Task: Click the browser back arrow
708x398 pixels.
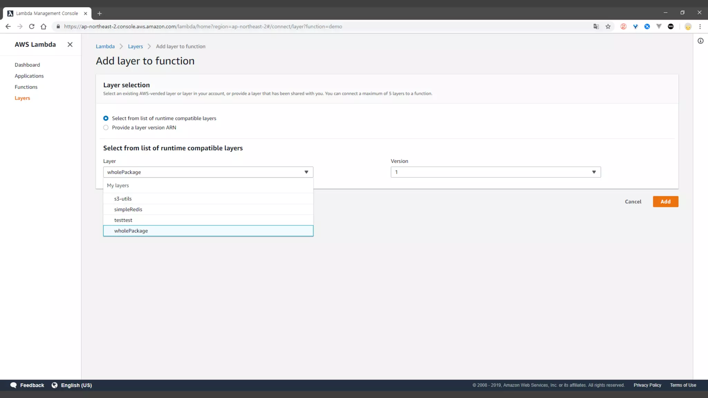Action: [8, 27]
